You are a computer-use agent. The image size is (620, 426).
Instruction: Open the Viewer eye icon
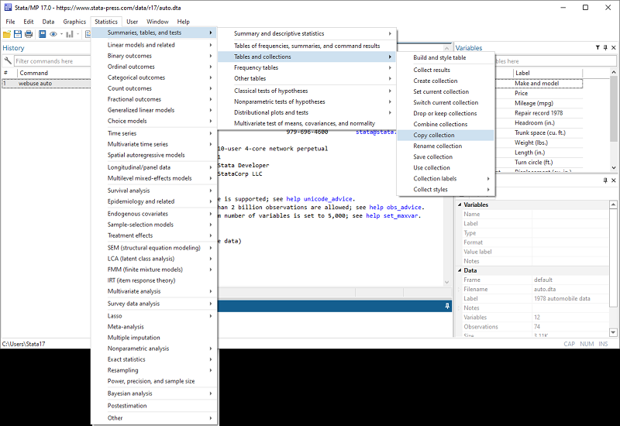(53, 34)
